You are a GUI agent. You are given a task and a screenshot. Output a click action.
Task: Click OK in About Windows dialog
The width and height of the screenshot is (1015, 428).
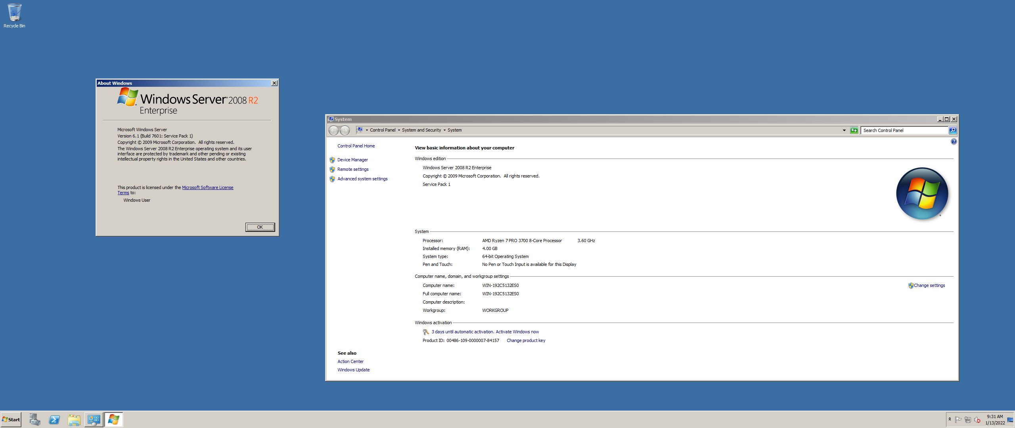pos(260,227)
